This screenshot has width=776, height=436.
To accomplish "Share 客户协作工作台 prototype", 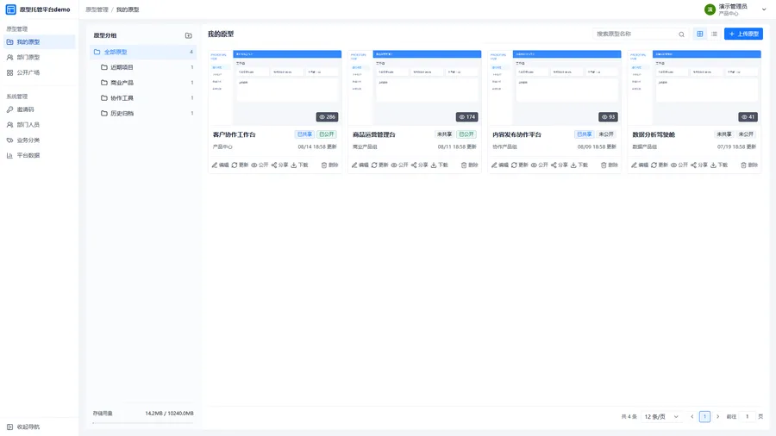I will pos(279,165).
